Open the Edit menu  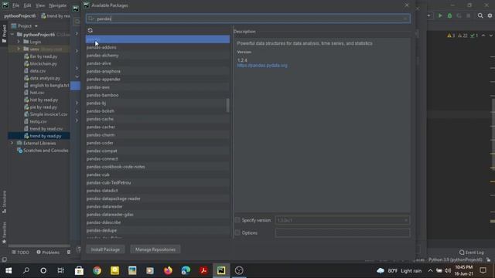pyautogui.click(x=27, y=5)
